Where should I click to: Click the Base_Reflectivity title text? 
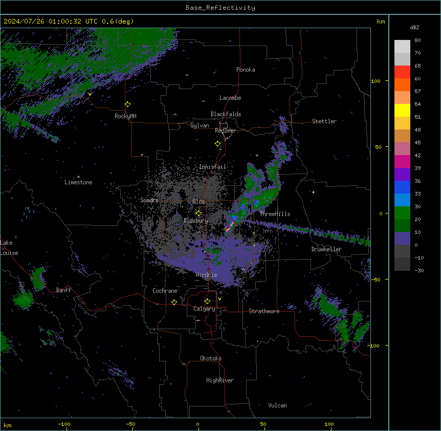tap(220, 8)
